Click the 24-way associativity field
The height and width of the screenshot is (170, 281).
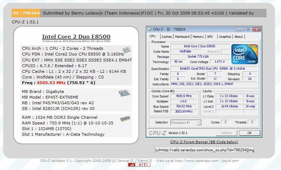[250, 106]
